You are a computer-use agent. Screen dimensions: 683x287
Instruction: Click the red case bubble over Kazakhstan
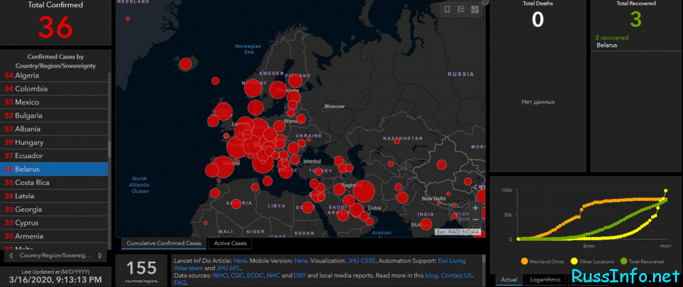pyautogui.click(x=396, y=141)
